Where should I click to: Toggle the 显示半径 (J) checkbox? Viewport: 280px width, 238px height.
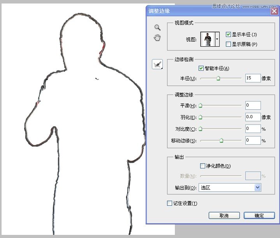228,34
